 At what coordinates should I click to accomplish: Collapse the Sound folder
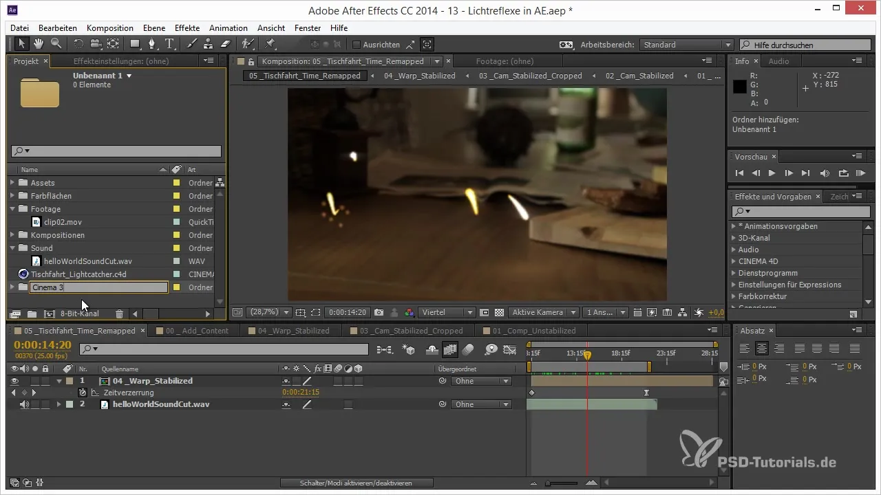pyautogui.click(x=12, y=248)
